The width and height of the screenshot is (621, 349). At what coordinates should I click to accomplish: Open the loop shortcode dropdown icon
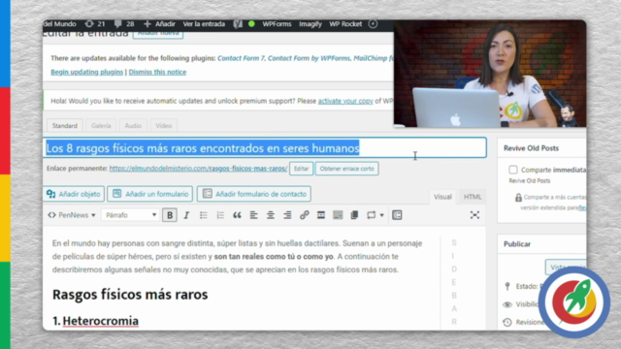pos(376,215)
